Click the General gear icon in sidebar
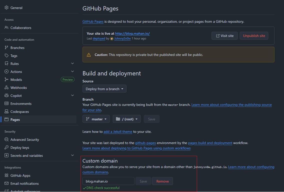The width and height of the screenshot is (284, 192). coord(6,8)
